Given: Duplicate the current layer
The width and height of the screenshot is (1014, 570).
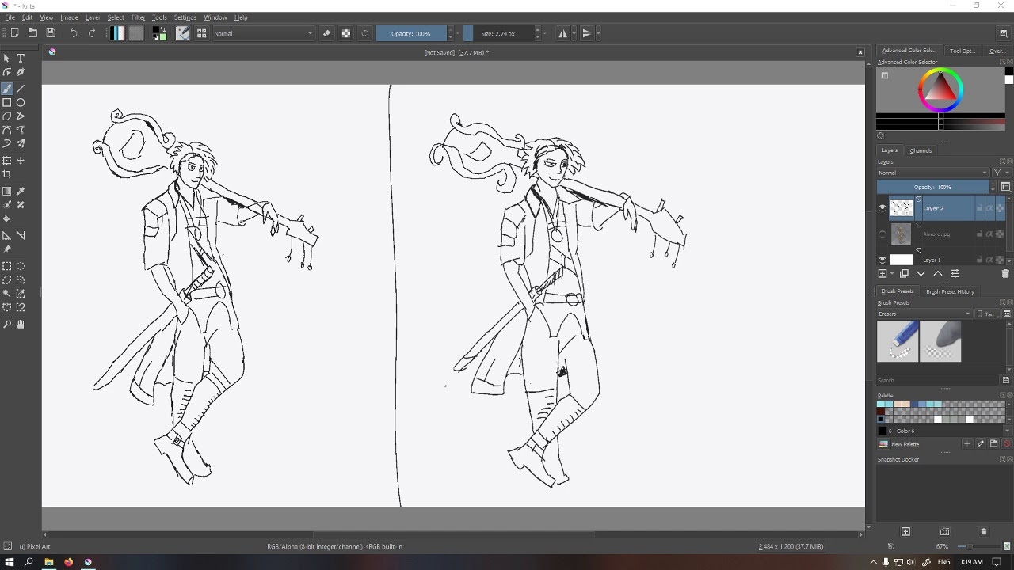Looking at the screenshot, I should tap(904, 273).
